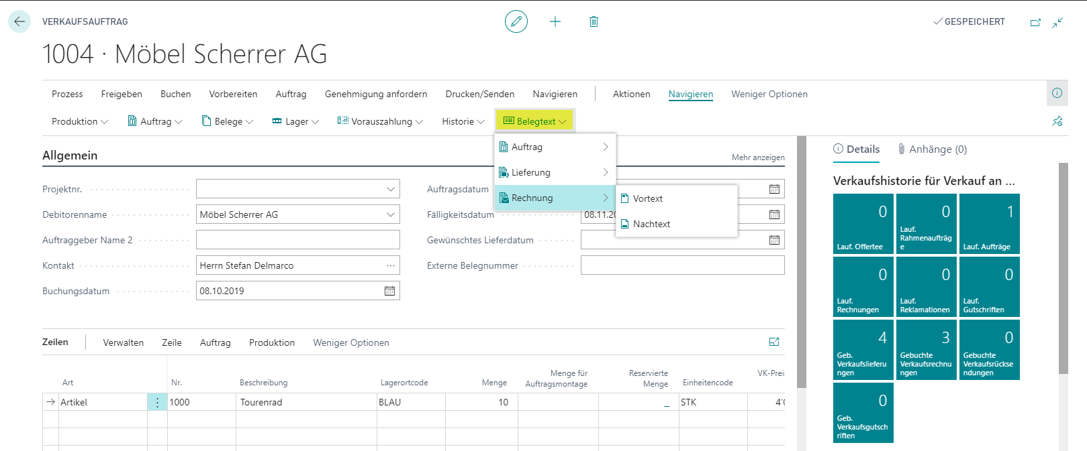Click Mehr anzeigen in Allgemein section
Viewport: 1087px width, 451px height.
[758, 157]
